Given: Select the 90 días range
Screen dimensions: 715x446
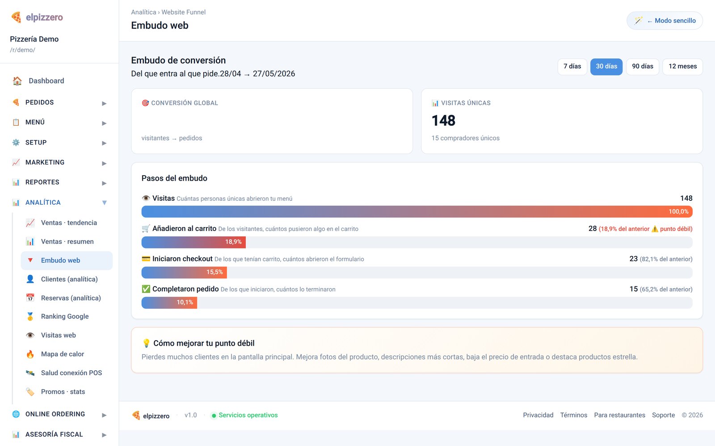Looking at the screenshot, I should (x=642, y=66).
